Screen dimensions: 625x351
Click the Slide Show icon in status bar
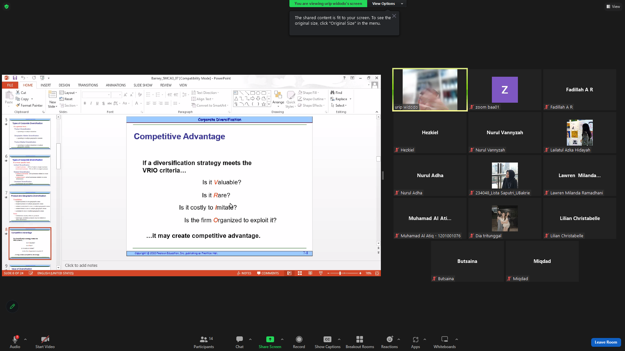(x=321, y=273)
